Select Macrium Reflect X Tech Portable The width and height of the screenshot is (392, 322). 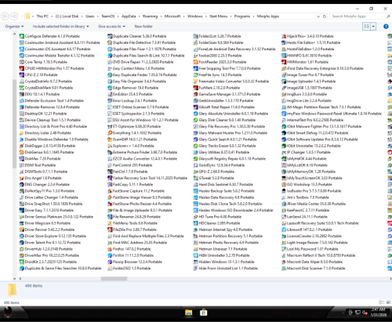[318, 255]
